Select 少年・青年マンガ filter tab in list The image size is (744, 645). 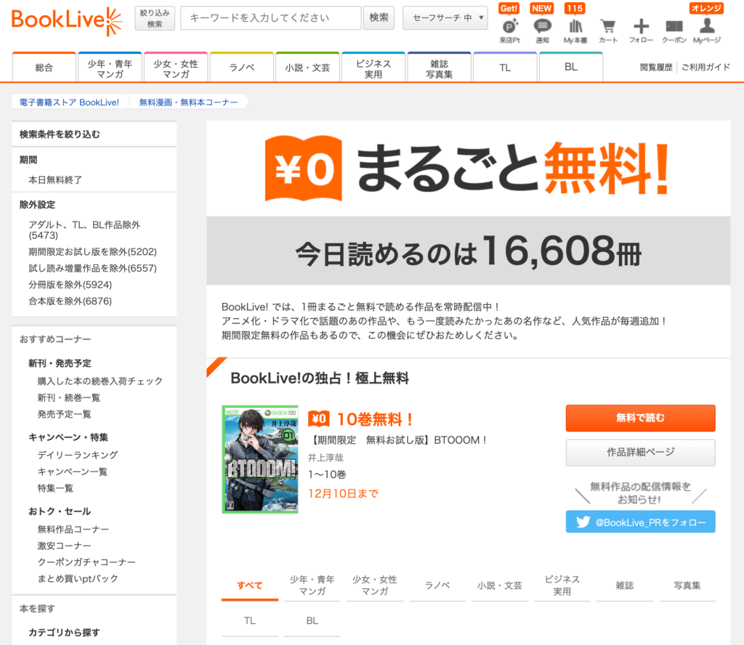click(x=312, y=585)
